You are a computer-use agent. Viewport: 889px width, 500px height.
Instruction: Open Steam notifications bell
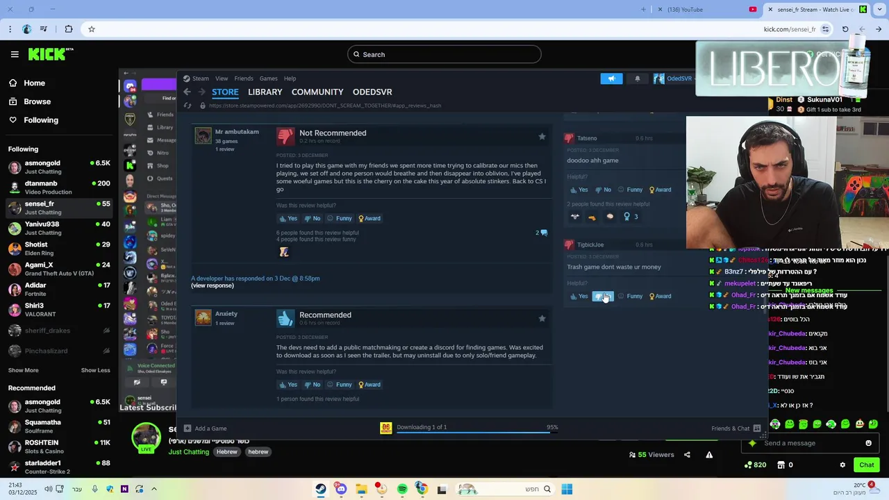coord(638,78)
